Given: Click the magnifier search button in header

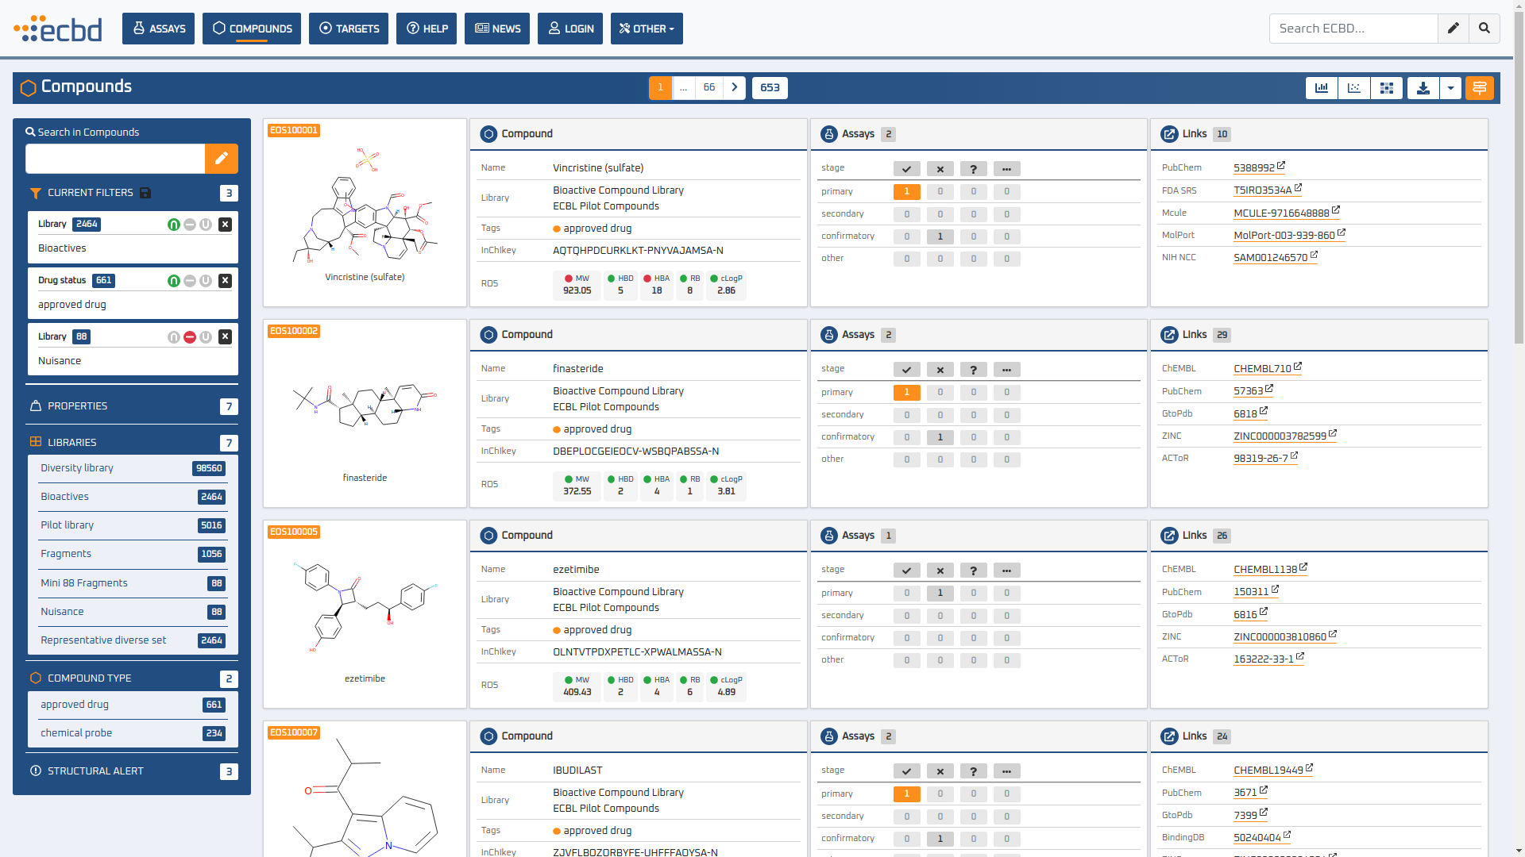Looking at the screenshot, I should [1484, 29].
